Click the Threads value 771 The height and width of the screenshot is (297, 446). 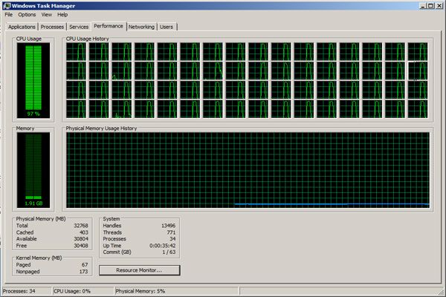tap(171, 232)
